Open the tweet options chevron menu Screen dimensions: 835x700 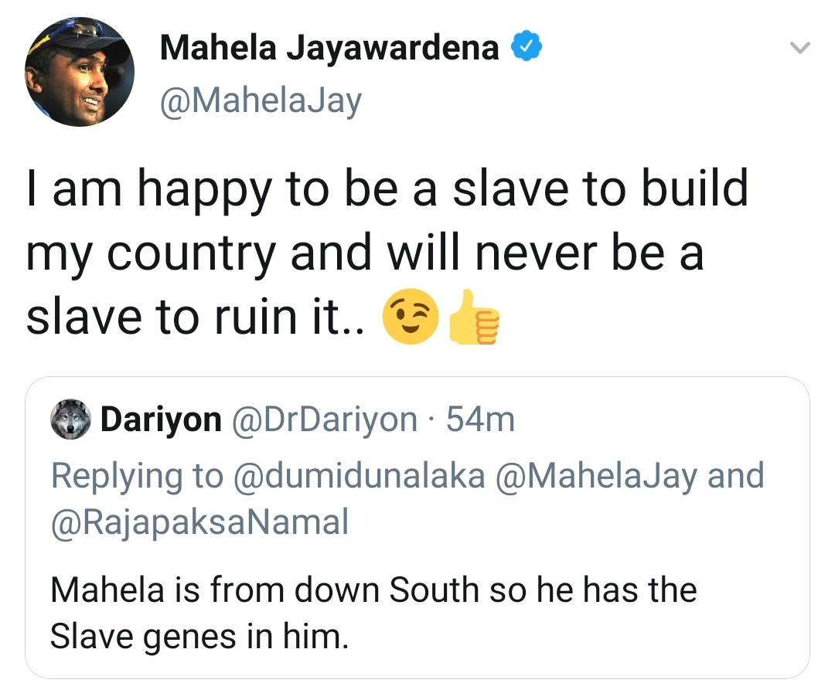pyautogui.click(x=799, y=48)
